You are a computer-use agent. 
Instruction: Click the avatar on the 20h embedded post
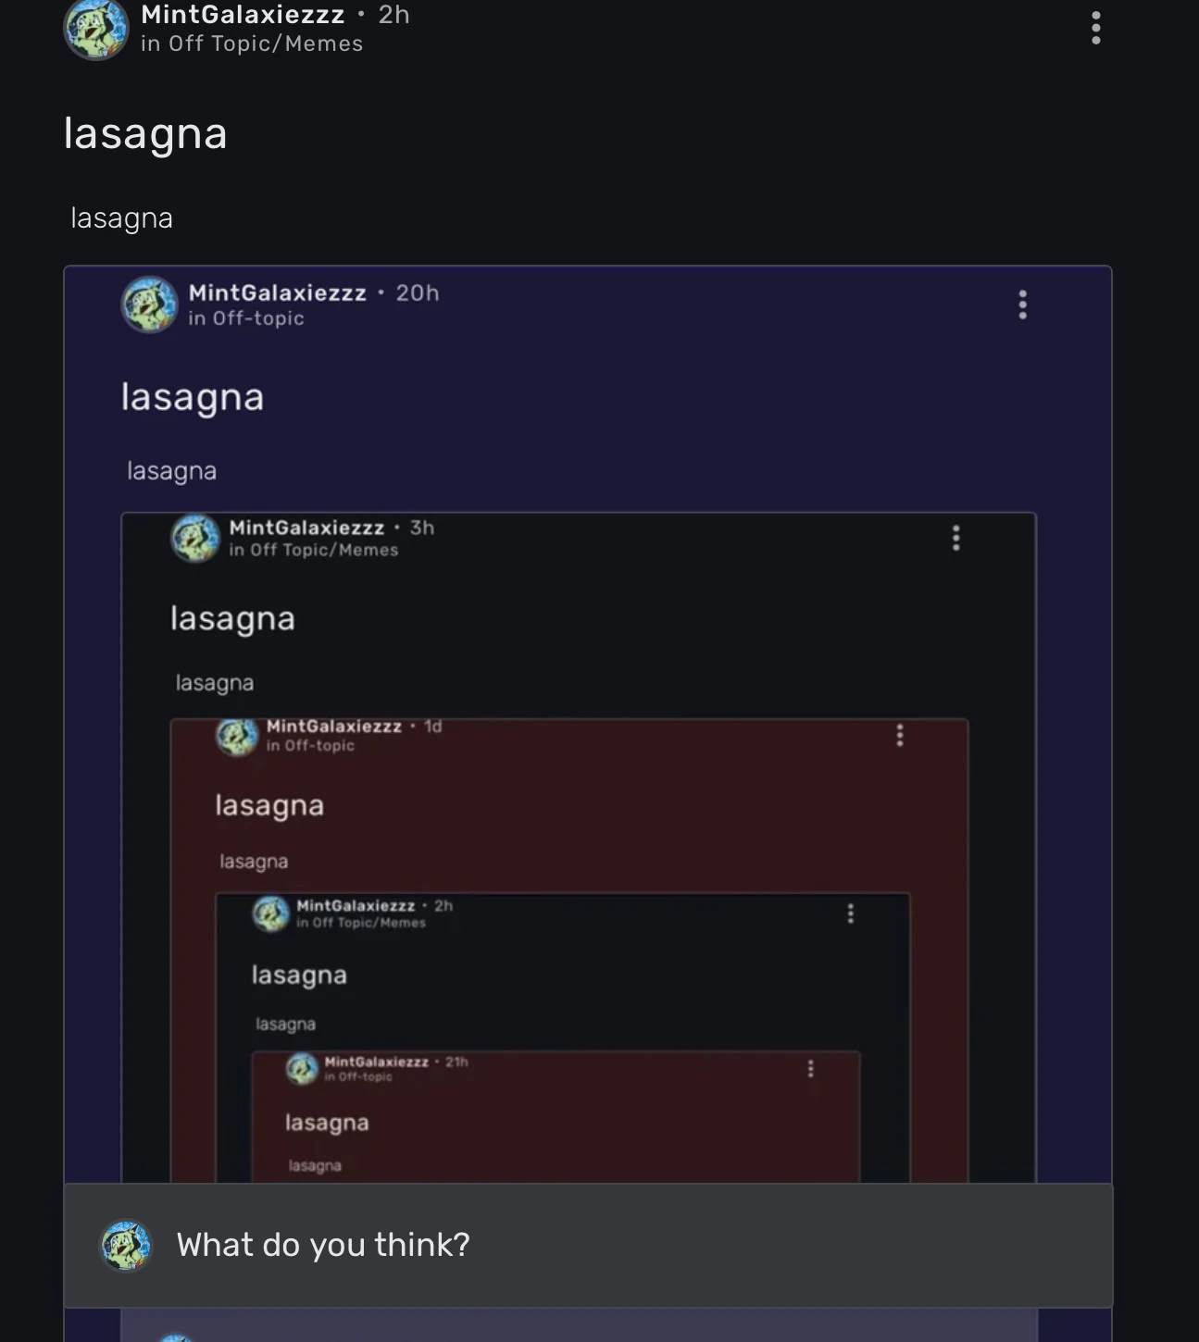point(148,305)
